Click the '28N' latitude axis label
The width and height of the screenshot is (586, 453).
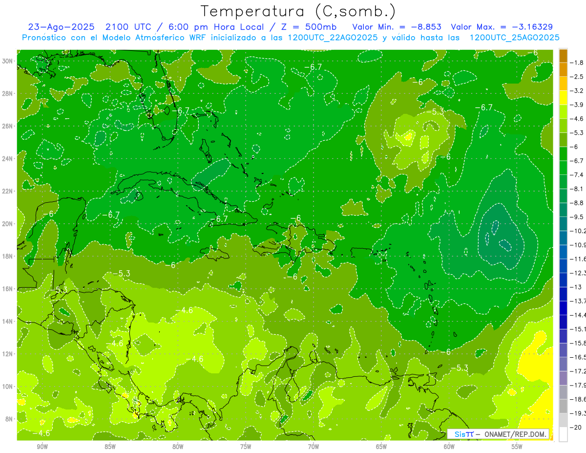[x=7, y=93]
